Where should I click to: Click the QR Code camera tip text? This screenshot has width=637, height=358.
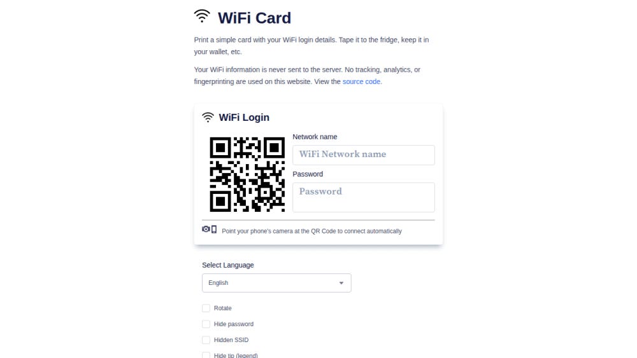click(x=311, y=231)
